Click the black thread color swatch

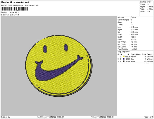tap(123, 61)
